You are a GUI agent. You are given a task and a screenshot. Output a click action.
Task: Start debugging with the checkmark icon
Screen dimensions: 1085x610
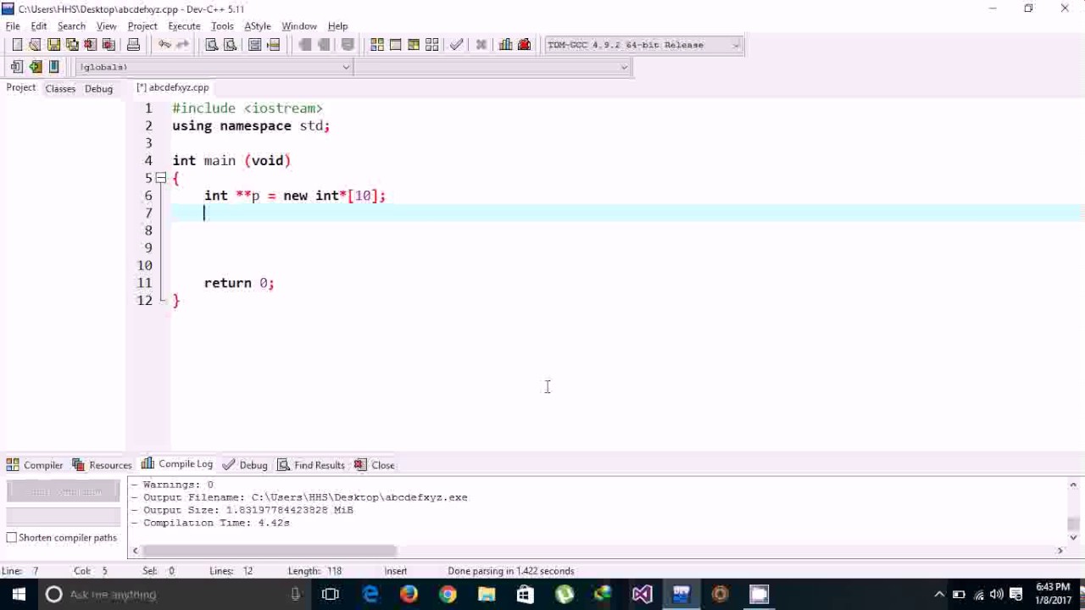(x=457, y=45)
